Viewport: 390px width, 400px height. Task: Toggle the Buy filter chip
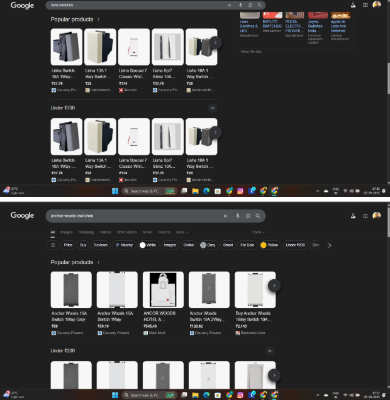(83, 245)
